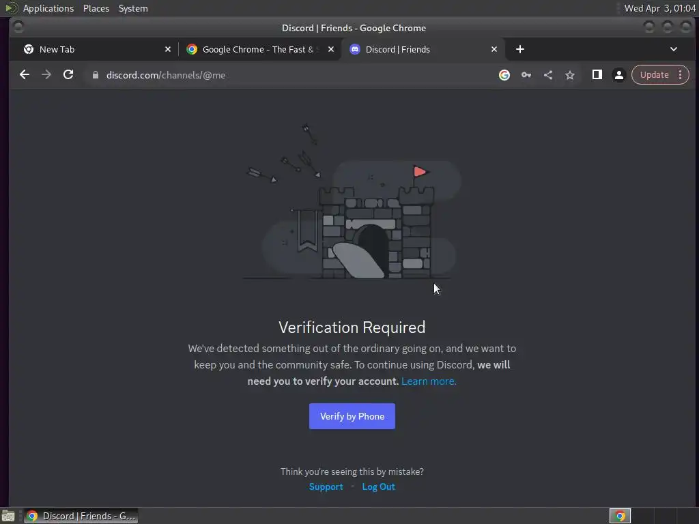Click the castle illustration image
Screen dimensions: 699x524
[352, 202]
